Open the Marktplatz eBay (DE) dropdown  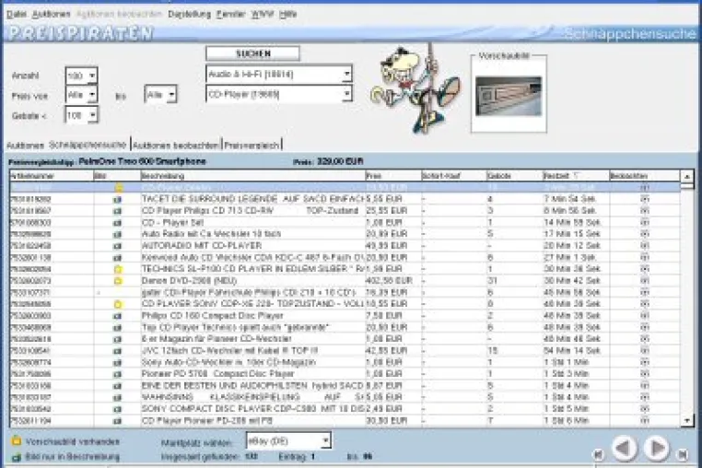pyautogui.click(x=326, y=440)
